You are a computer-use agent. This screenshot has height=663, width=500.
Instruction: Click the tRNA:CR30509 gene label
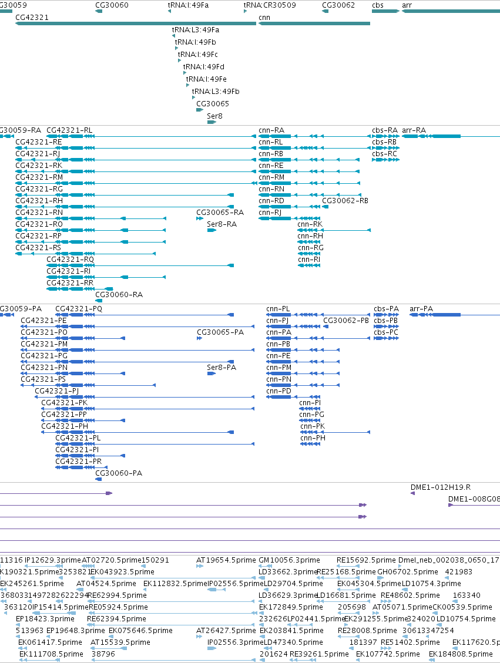270,5
